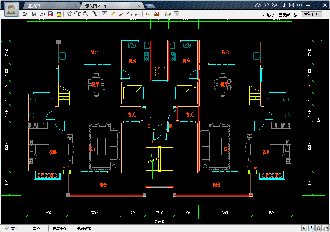Viewport: 330px width, 232px height.
Task: Select the pan hand tool
Action: [69, 14]
